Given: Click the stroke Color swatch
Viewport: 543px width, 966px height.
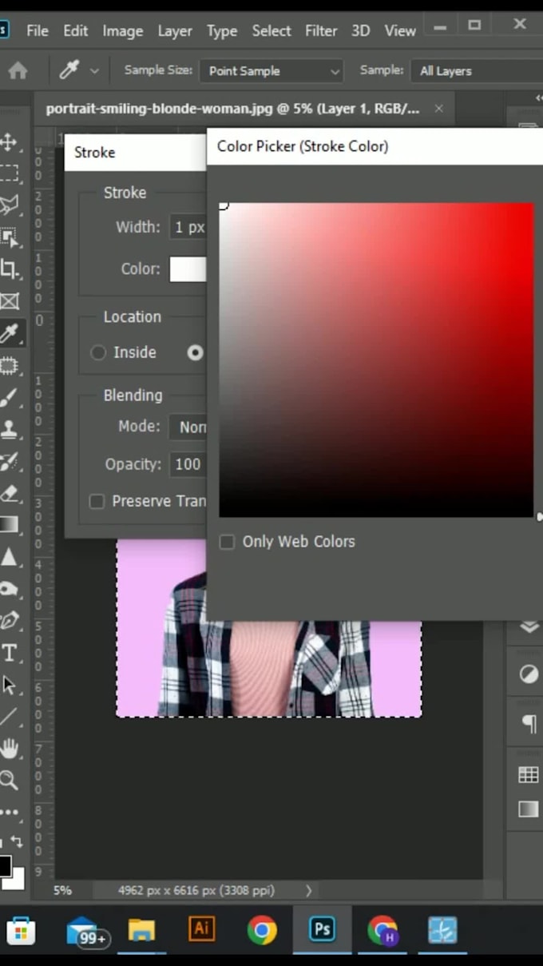Looking at the screenshot, I should point(188,268).
